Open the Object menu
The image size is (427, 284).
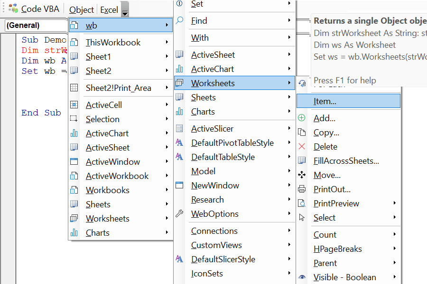81,9
